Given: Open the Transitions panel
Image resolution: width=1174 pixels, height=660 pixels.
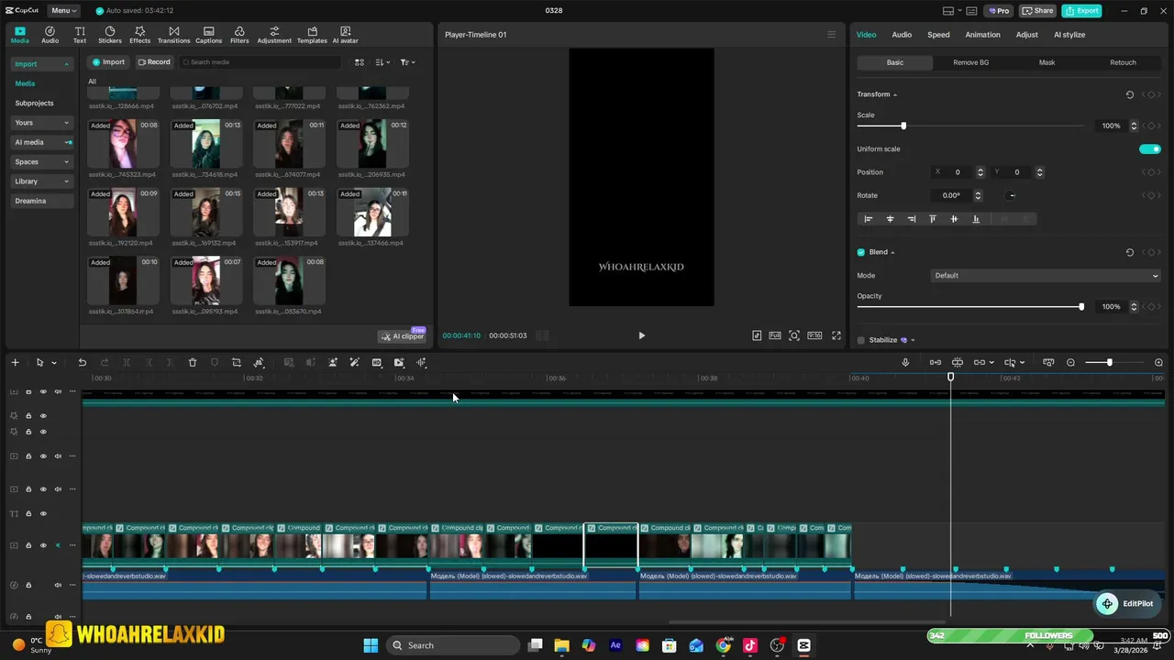Looking at the screenshot, I should pyautogui.click(x=173, y=35).
